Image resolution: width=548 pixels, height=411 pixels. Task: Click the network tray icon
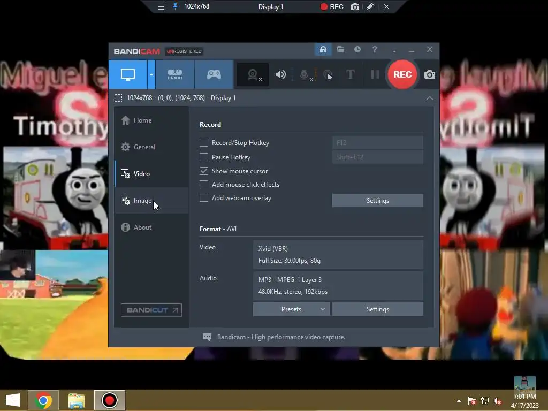coord(485,401)
